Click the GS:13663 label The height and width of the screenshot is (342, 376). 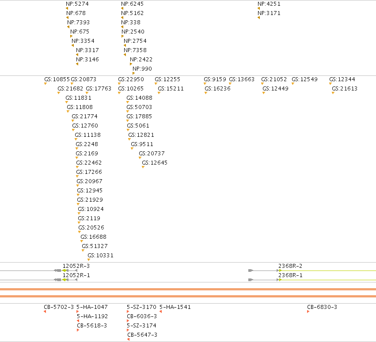tap(242, 79)
